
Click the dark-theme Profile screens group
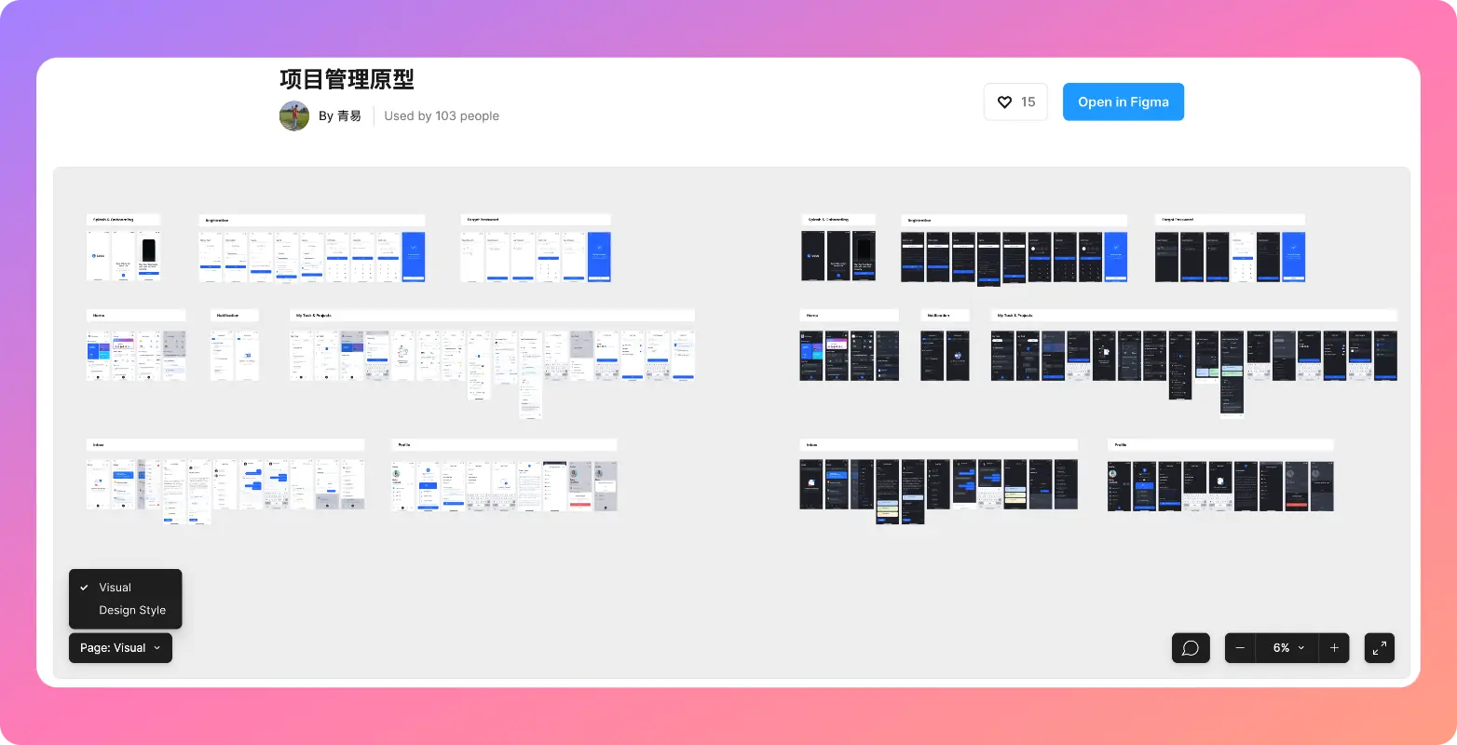click(x=1219, y=485)
